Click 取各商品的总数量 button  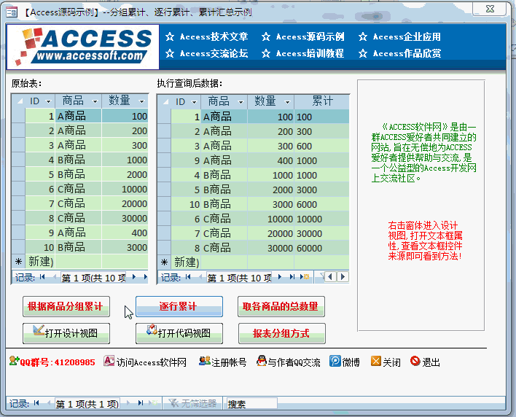tap(281, 307)
